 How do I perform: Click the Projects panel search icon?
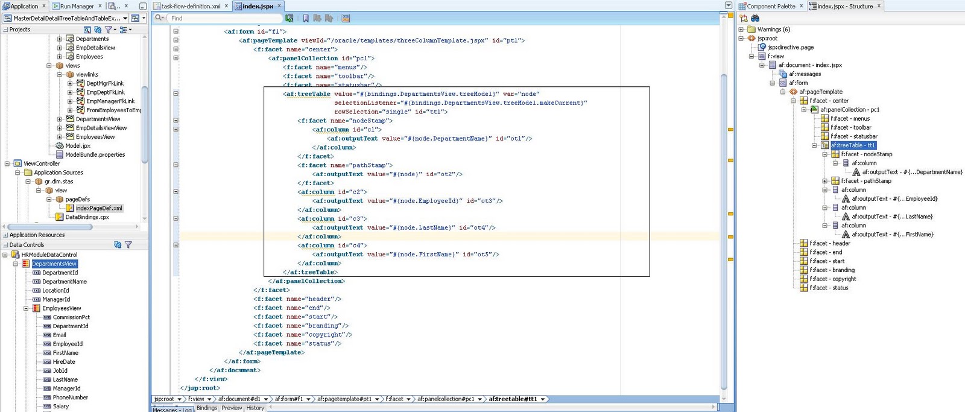(87, 29)
